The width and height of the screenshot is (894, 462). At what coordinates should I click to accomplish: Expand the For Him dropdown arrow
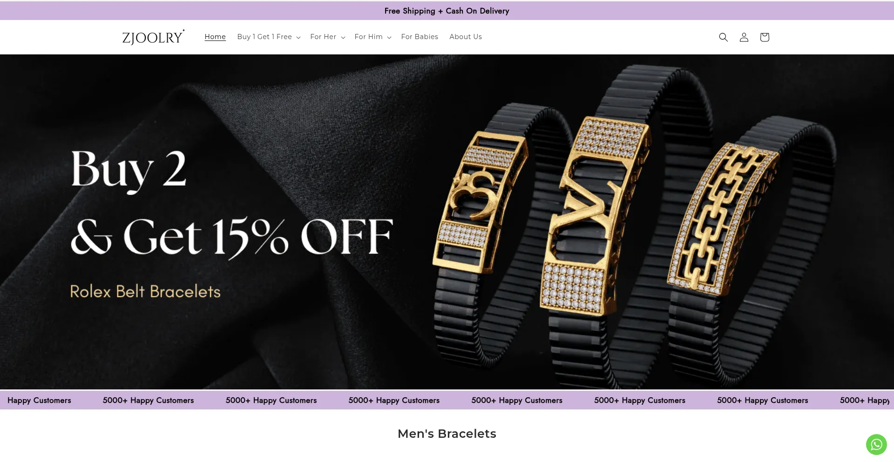(x=389, y=38)
